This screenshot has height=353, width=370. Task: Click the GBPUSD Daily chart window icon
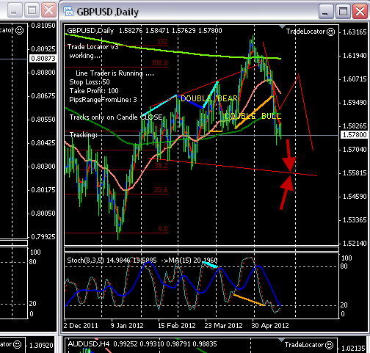(x=68, y=11)
